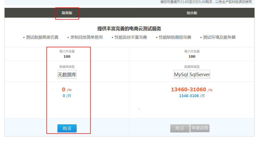Screen dimensions: 257x145
Task: Switch to the 简易版 tab
Action: coord(67,13)
